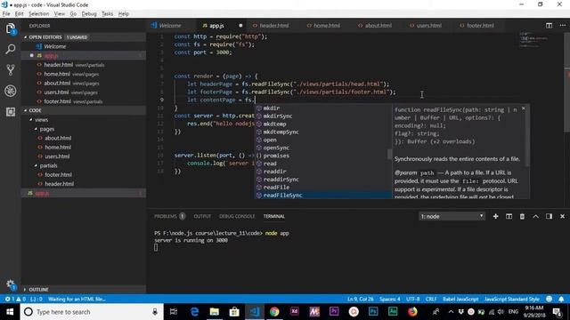The height and width of the screenshot is (320, 570).
Task: Switch to the users.html editor tab
Action: tap(429, 26)
